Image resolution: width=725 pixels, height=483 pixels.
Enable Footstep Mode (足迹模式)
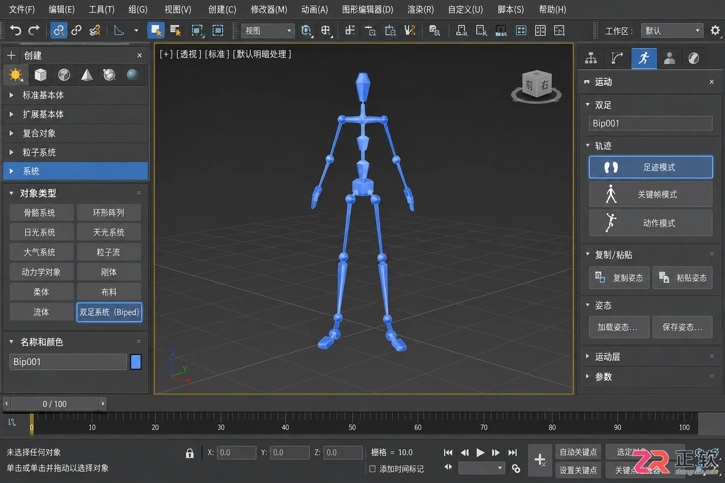651,167
